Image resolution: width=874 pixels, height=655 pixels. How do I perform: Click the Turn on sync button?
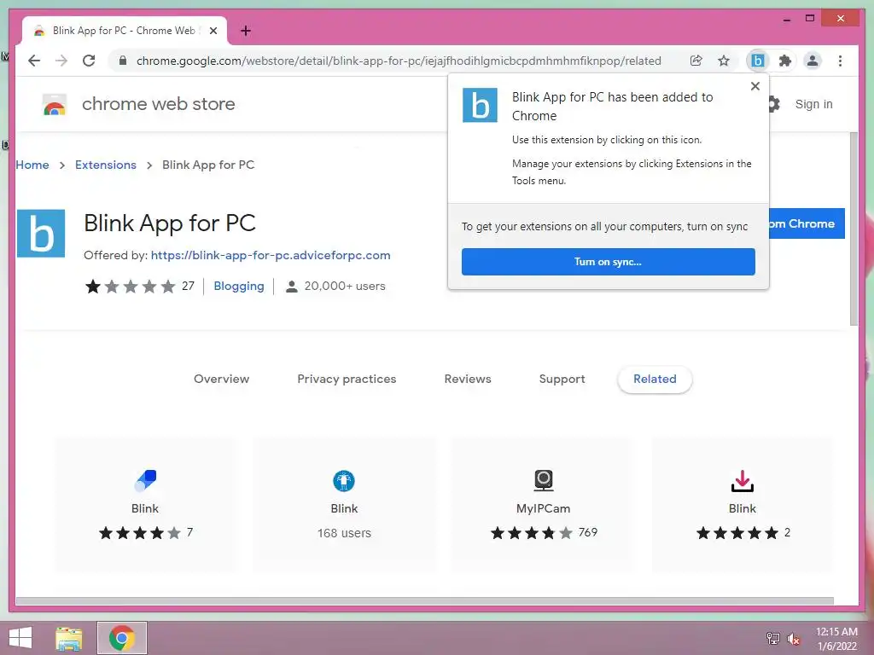(x=608, y=262)
